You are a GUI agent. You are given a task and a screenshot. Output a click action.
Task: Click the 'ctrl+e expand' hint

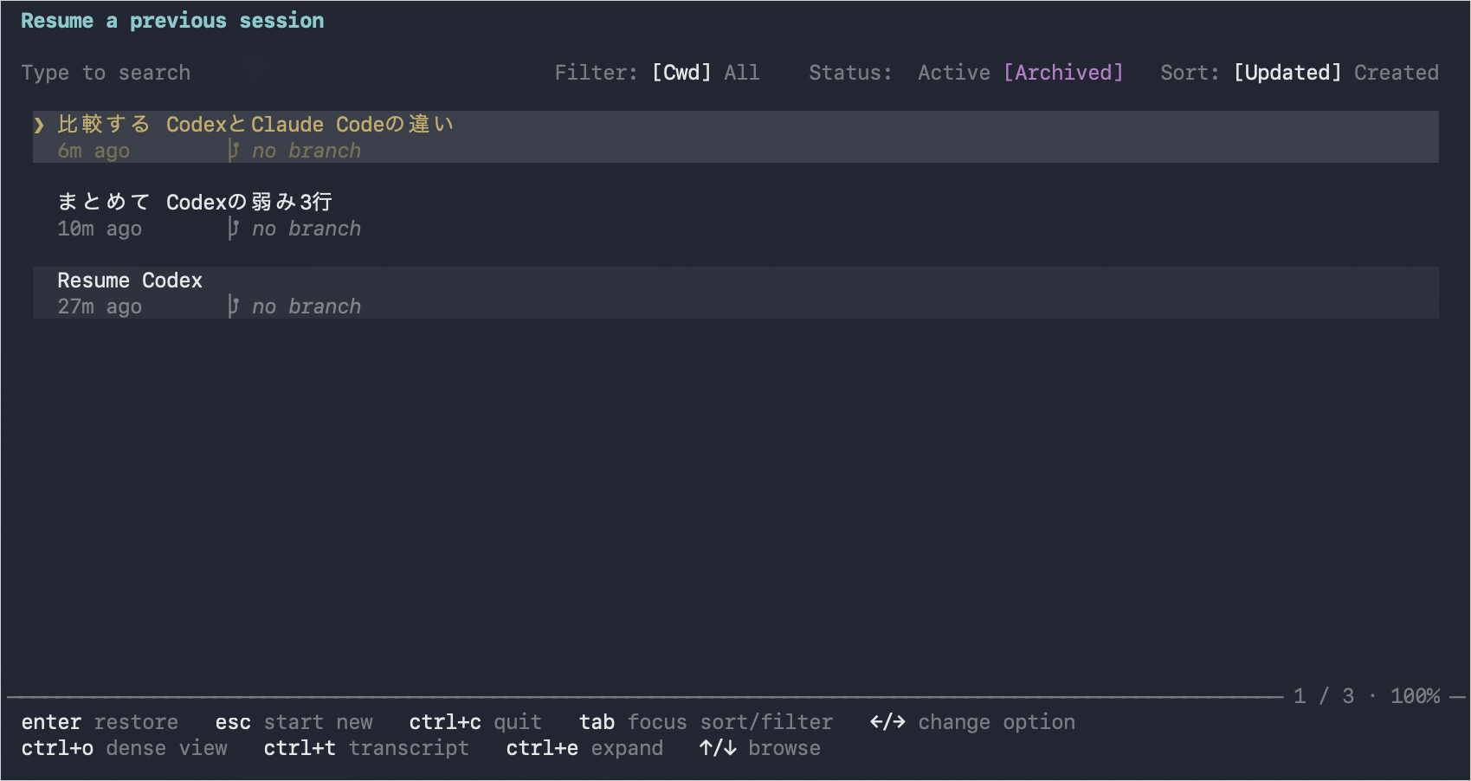click(x=584, y=748)
